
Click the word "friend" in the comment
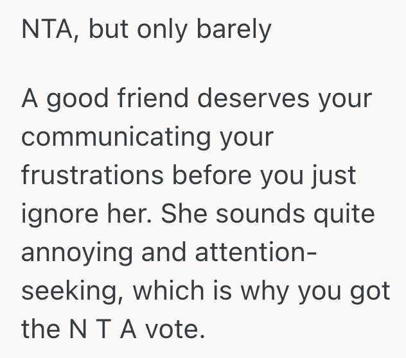149,100
